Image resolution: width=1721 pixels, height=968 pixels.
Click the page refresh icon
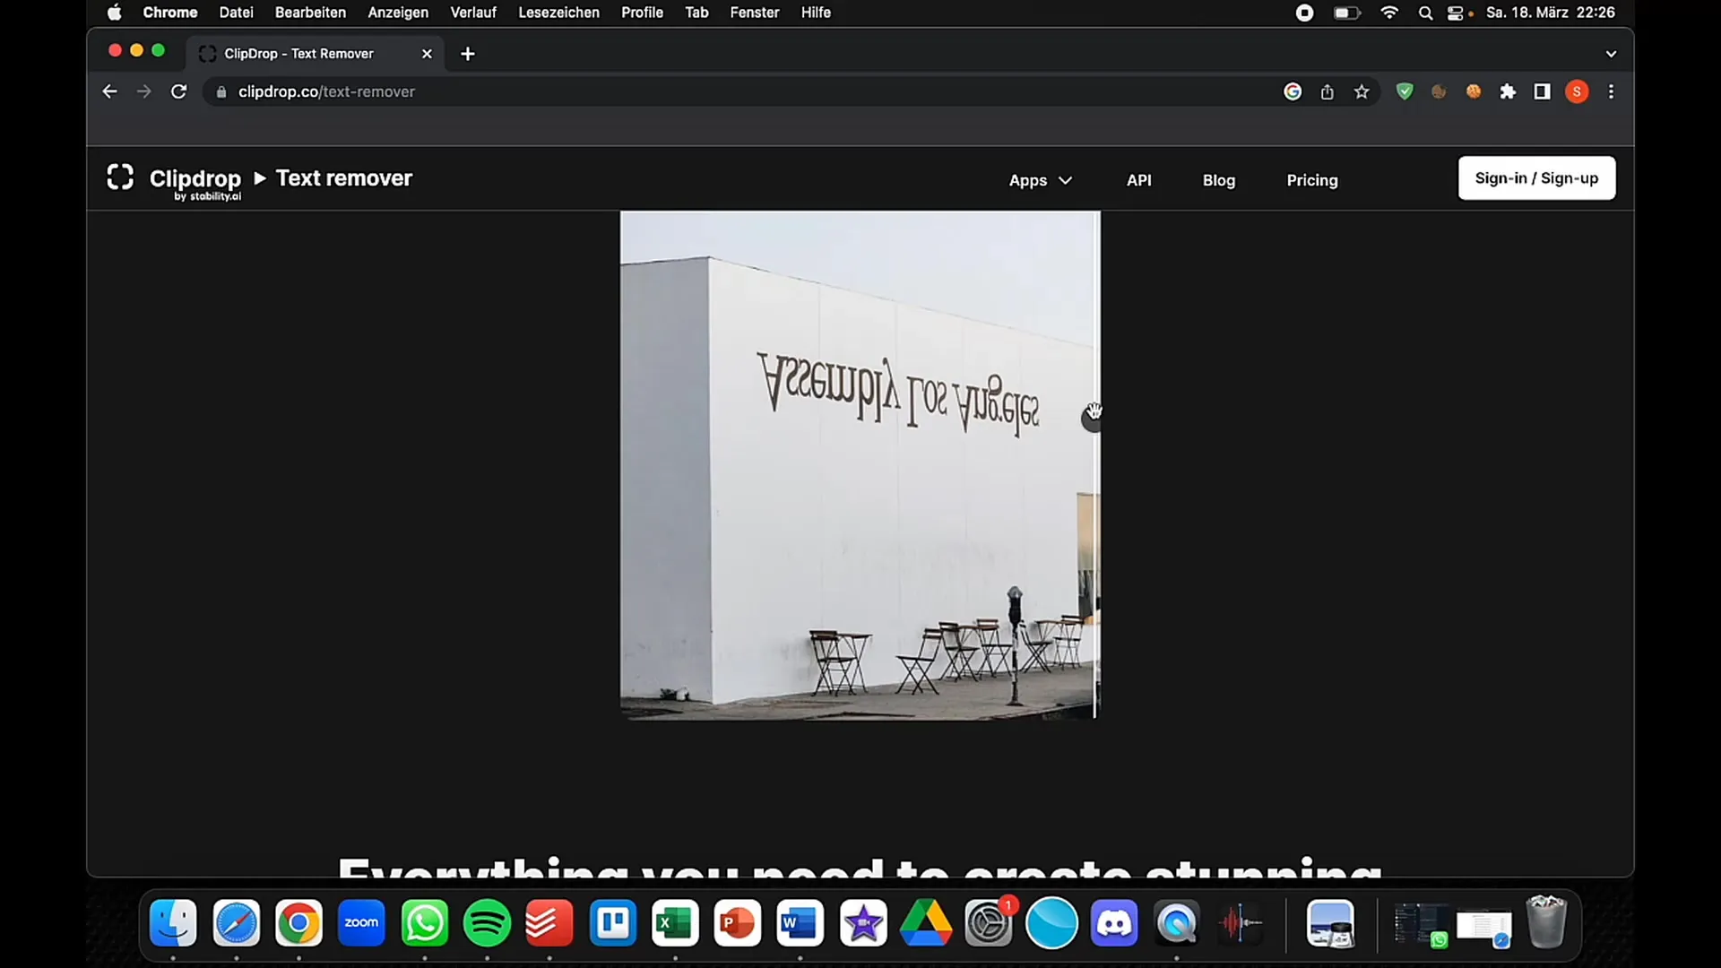178,91
